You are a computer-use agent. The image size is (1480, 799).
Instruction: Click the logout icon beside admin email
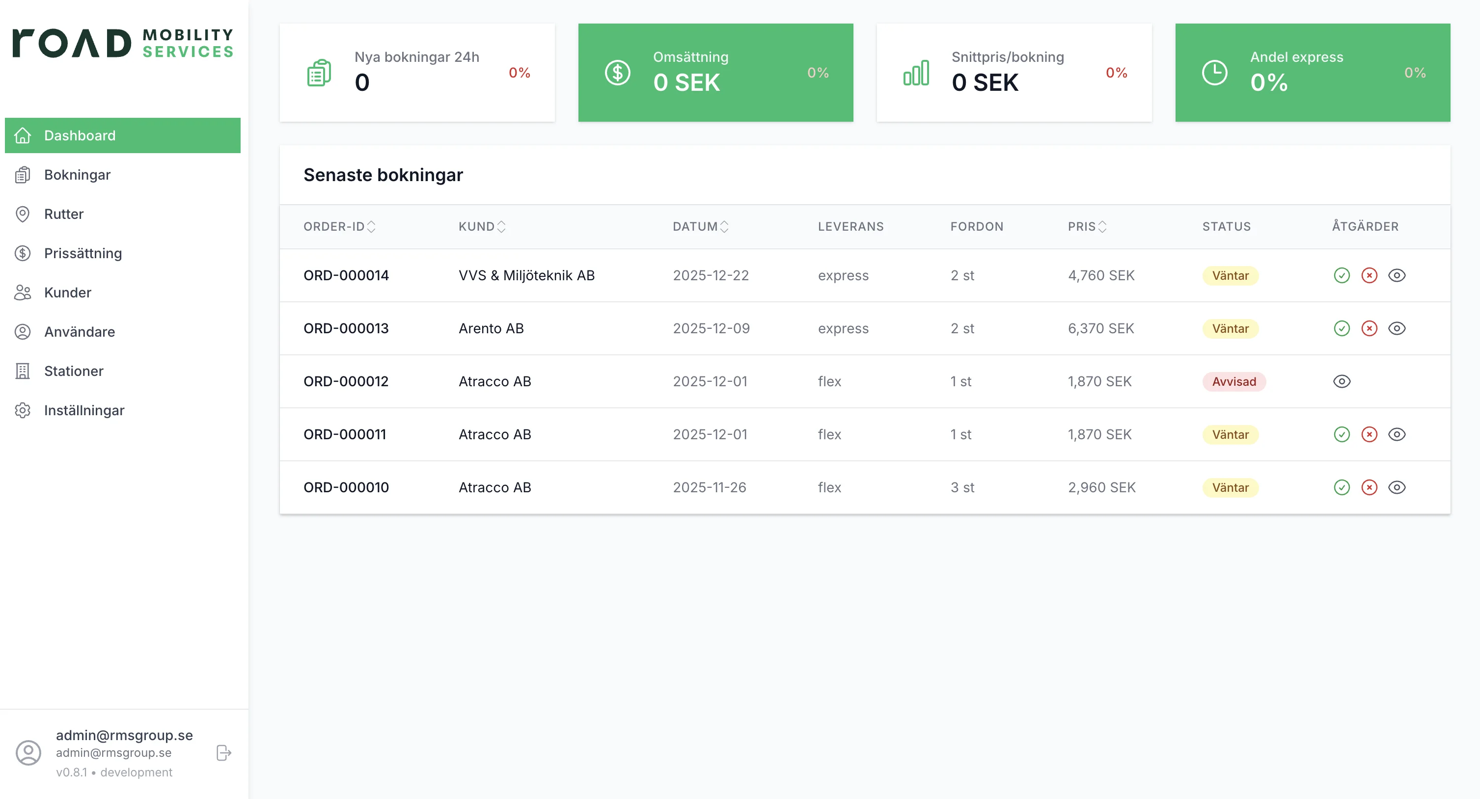tap(223, 752)
